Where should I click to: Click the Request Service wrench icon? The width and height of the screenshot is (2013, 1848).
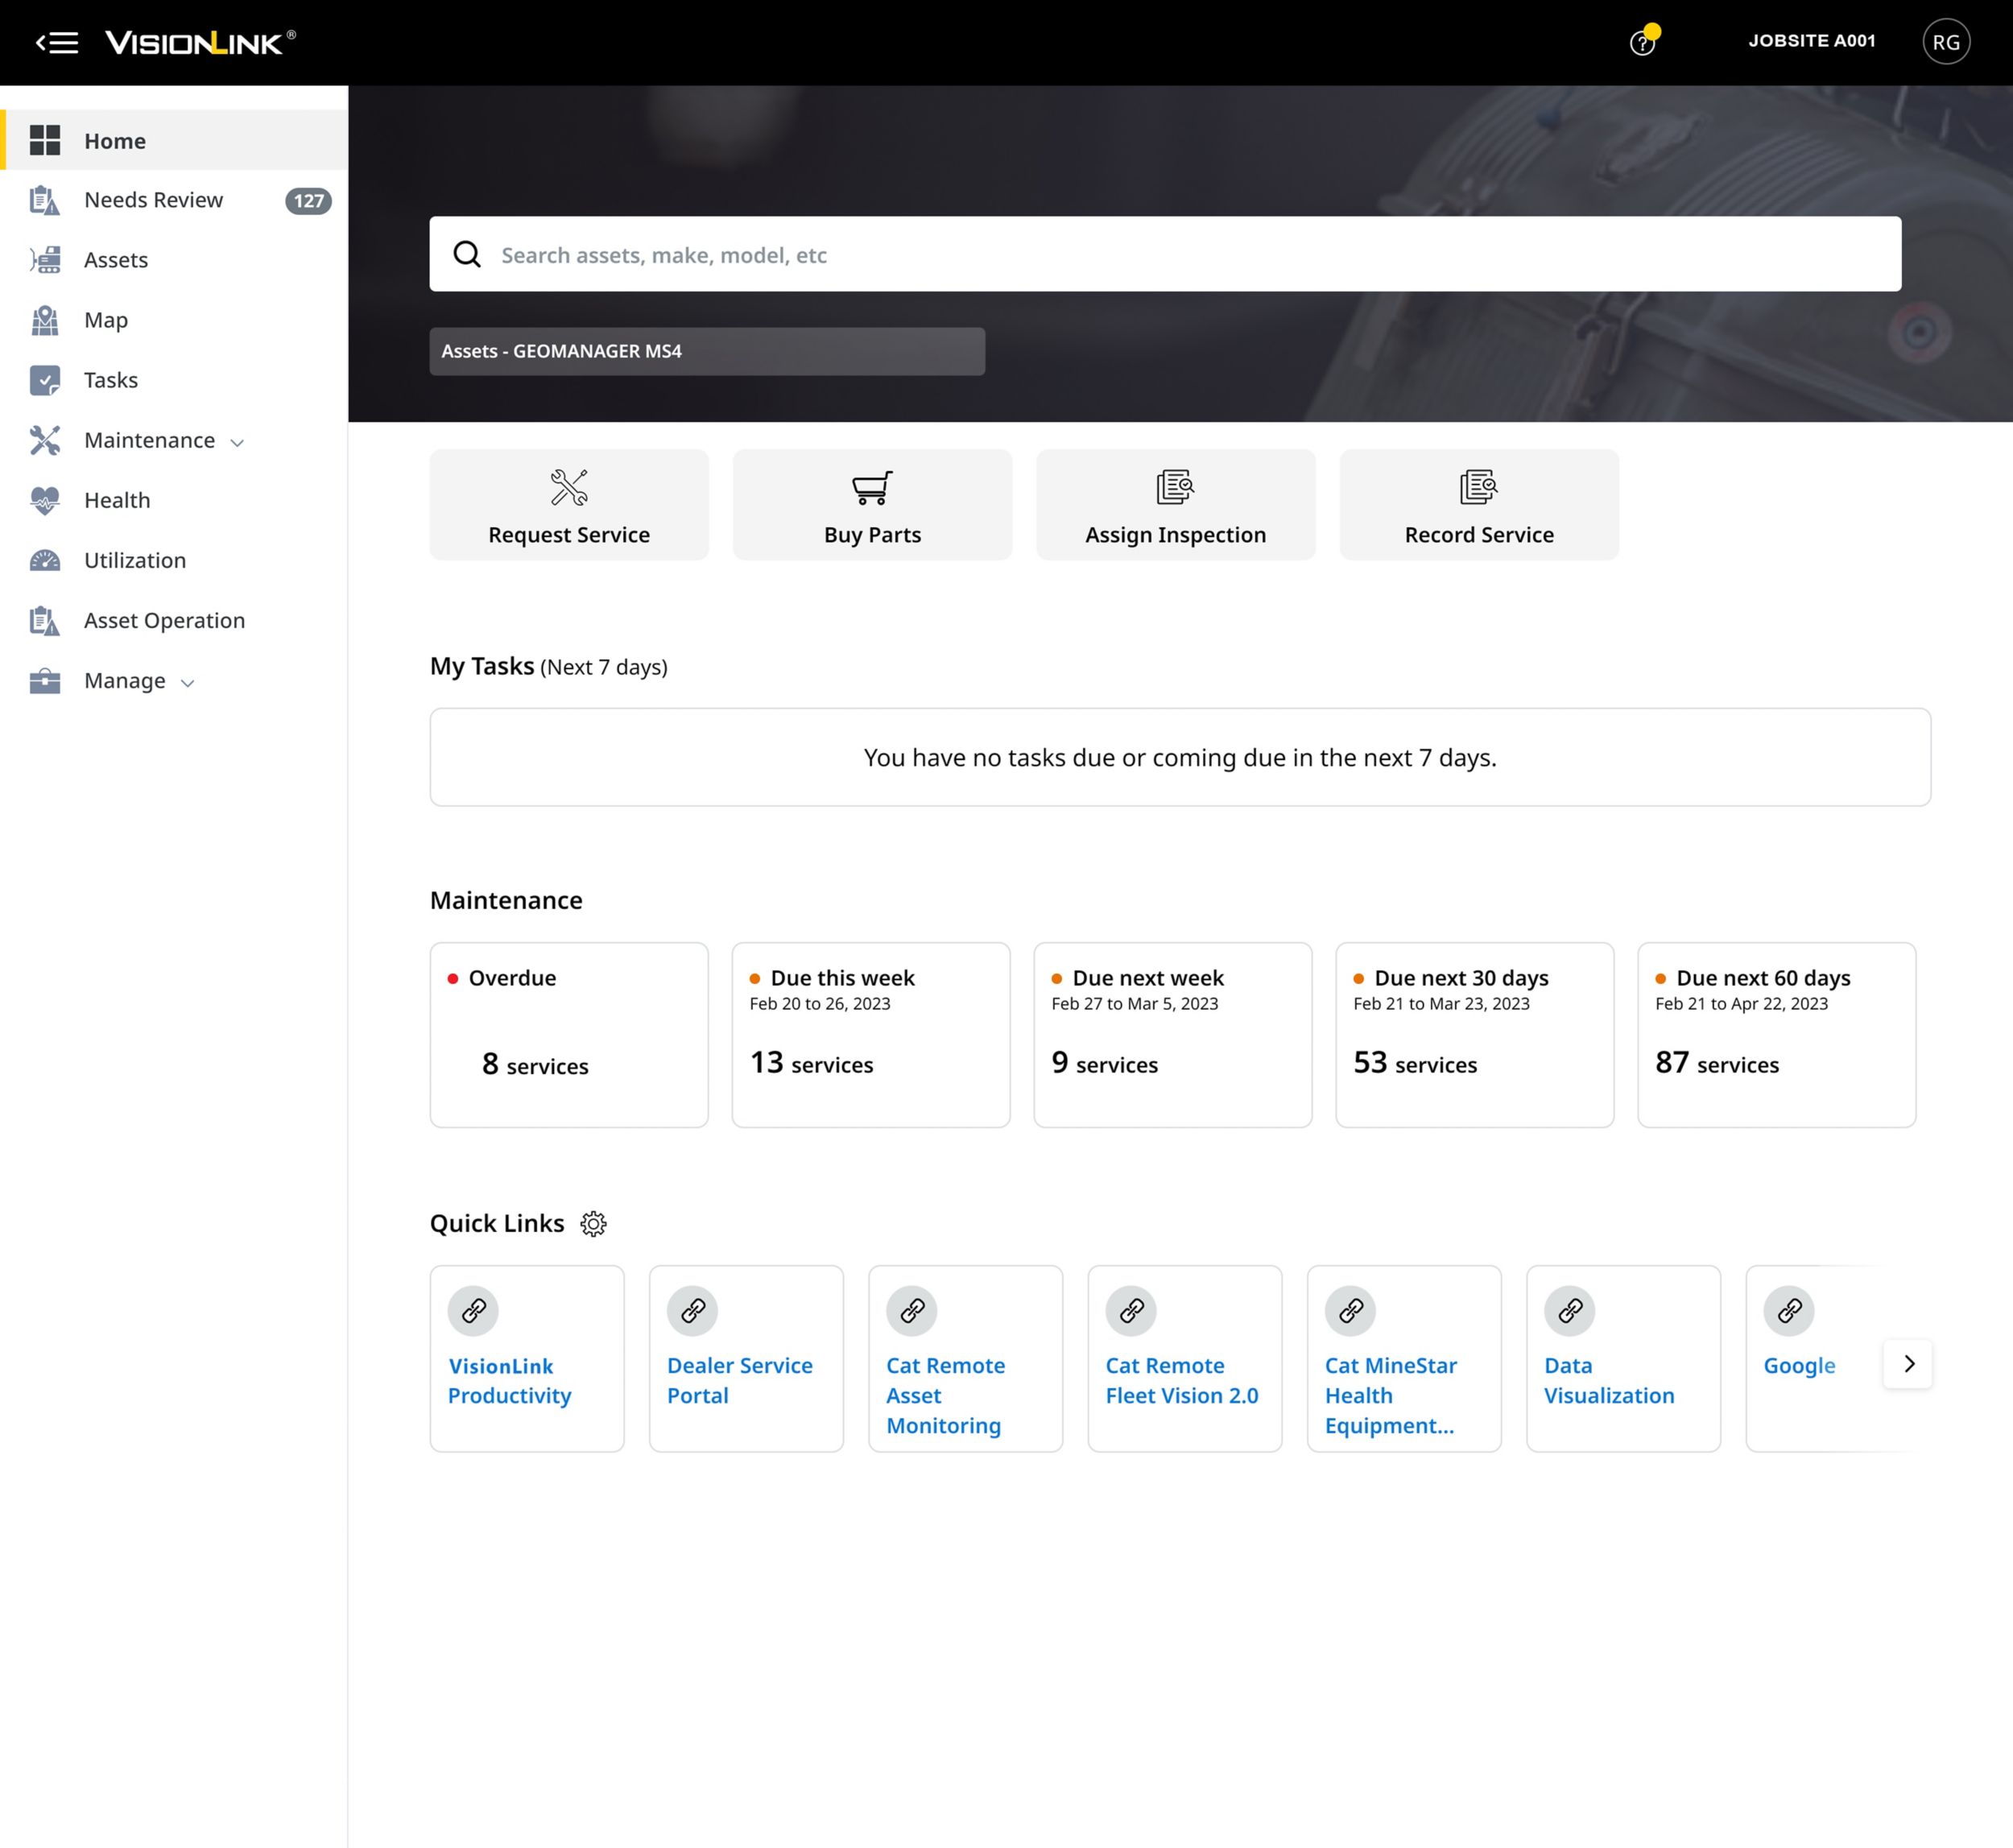pyautogui.click(x=569, y=488)
